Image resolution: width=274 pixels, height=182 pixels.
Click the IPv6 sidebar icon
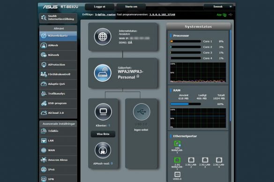click(x=44, y=169)
